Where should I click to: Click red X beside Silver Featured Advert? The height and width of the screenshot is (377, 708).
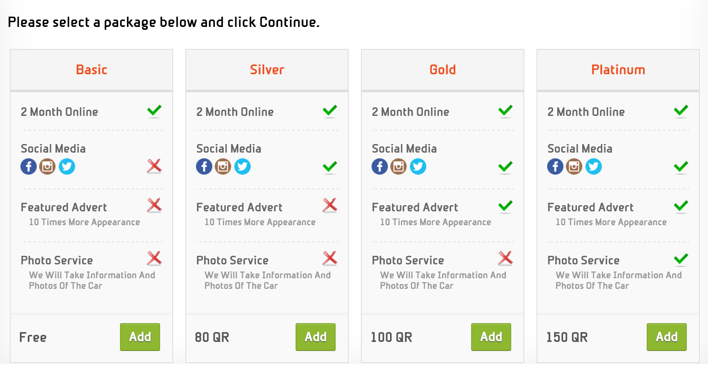[330, 205]
